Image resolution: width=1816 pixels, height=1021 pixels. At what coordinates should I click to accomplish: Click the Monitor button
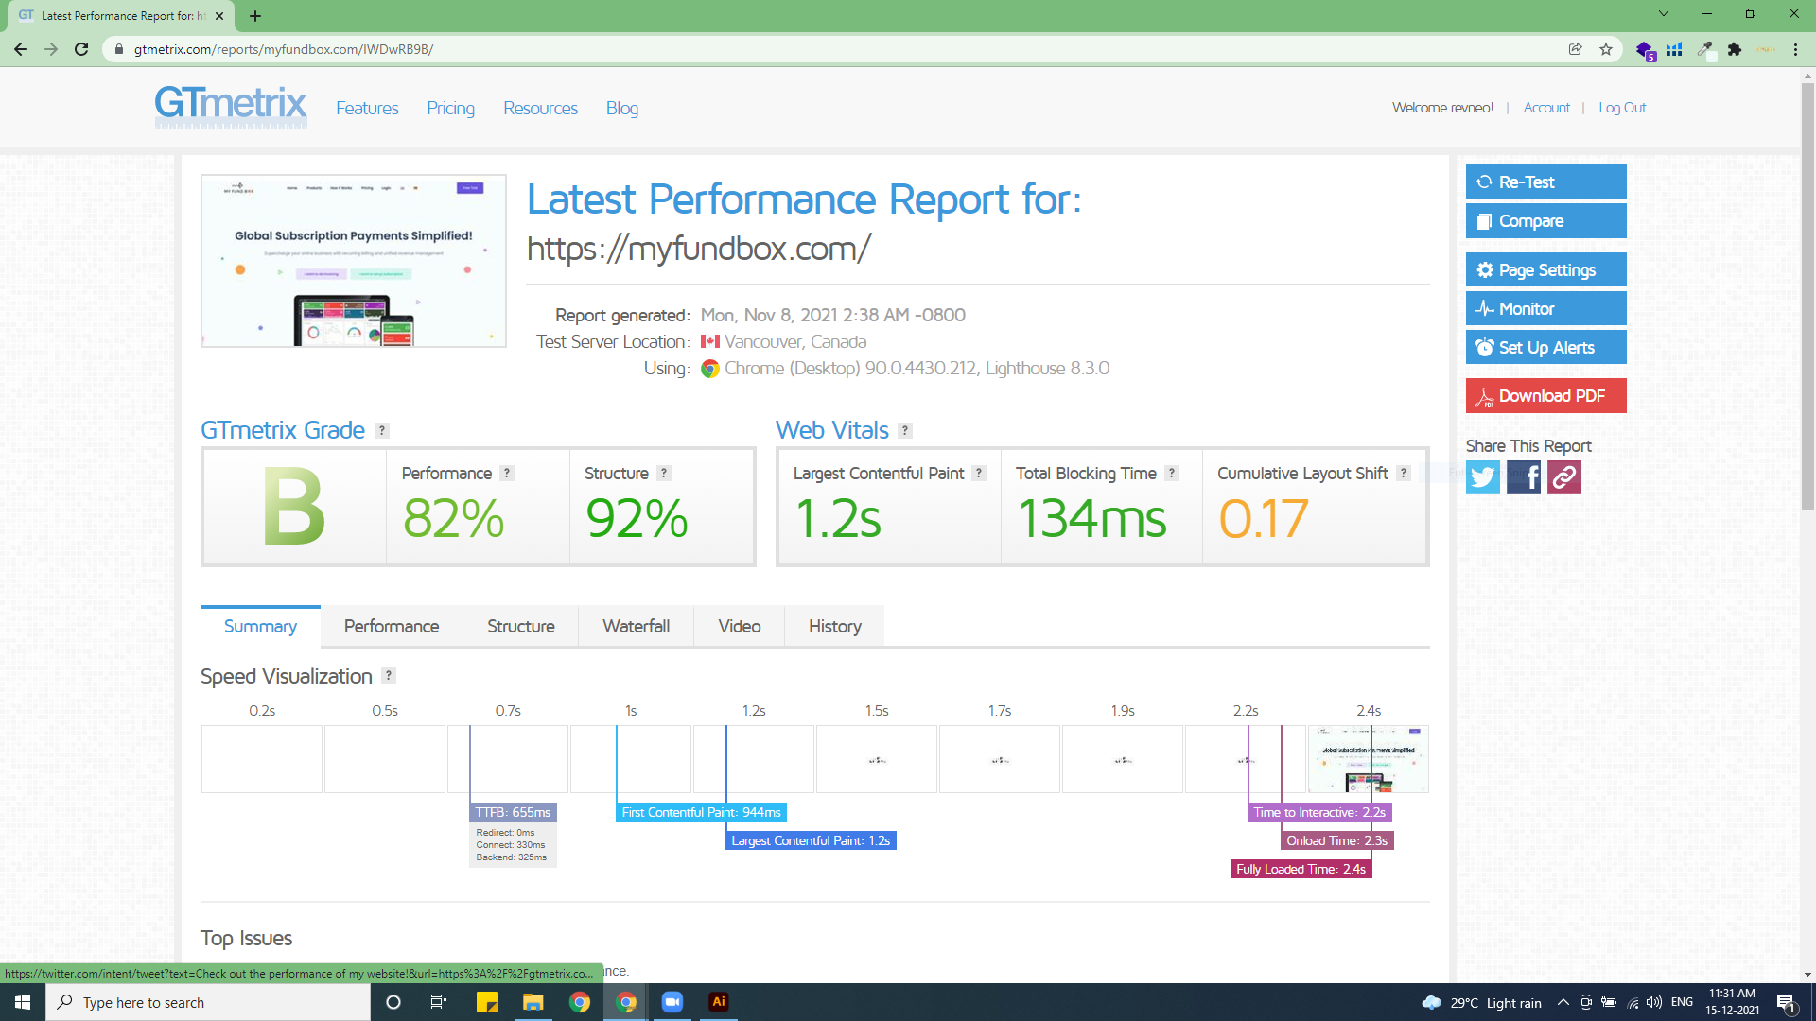1546,308
